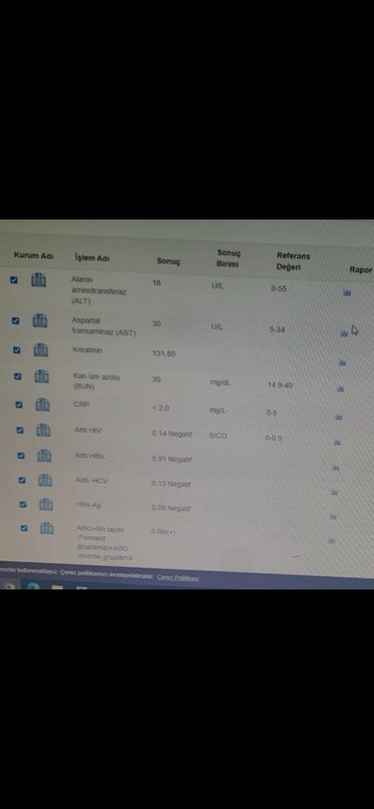View the BUN row report graph icon
The width and height of the screenshot is (374, 809).
[x=340, y=389]
